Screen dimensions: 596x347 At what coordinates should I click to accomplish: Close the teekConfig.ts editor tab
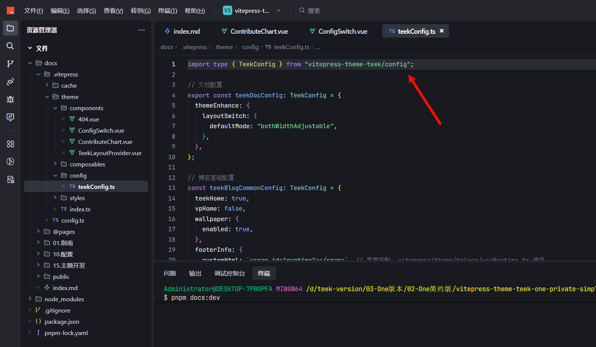point(442,31)
